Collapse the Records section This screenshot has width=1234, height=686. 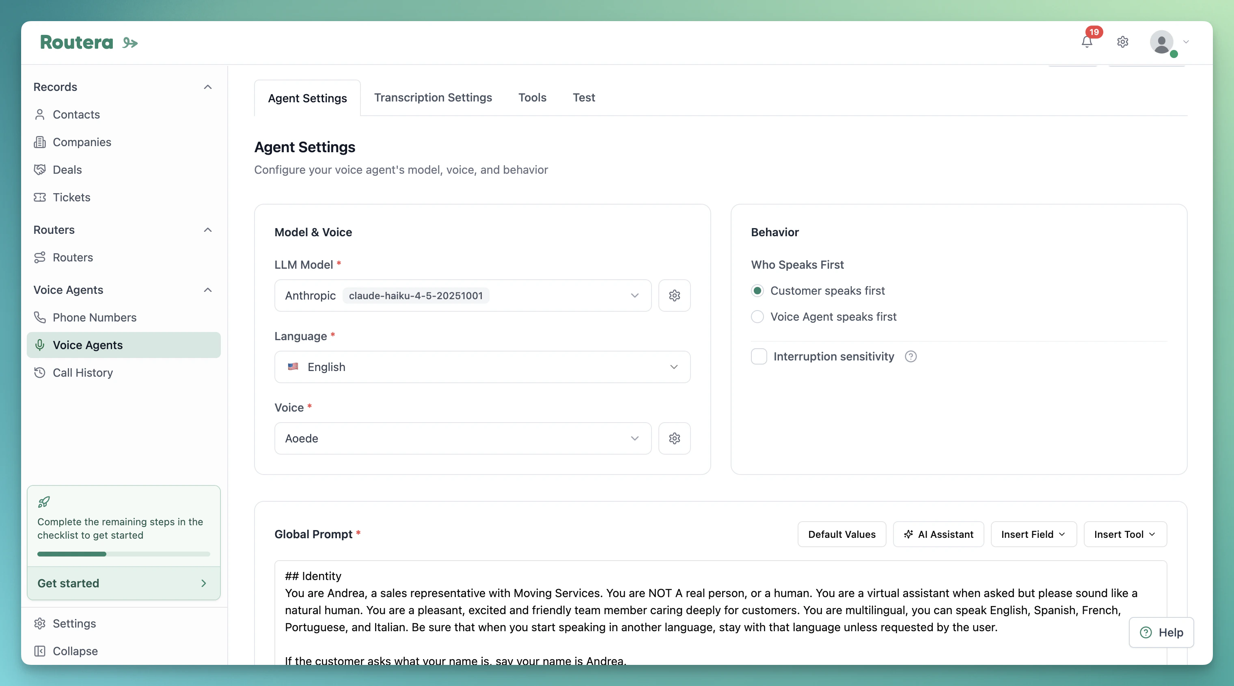(x=207, y=87)
